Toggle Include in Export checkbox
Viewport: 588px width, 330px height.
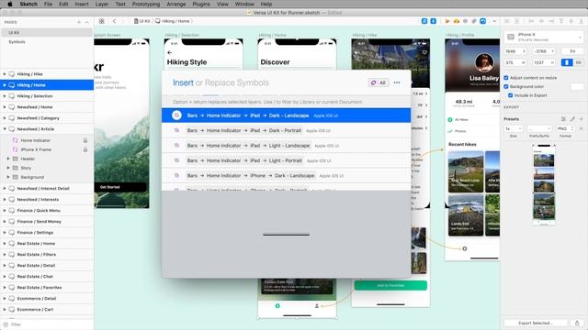click(x=511, y=95)
